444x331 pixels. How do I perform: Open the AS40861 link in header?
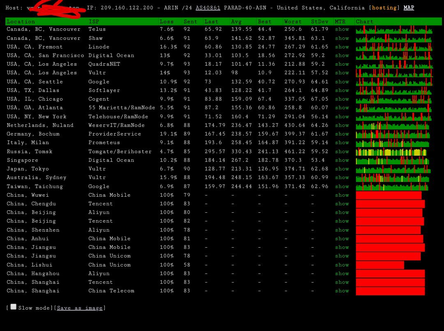pyautogui.click(x=208, y=8)
